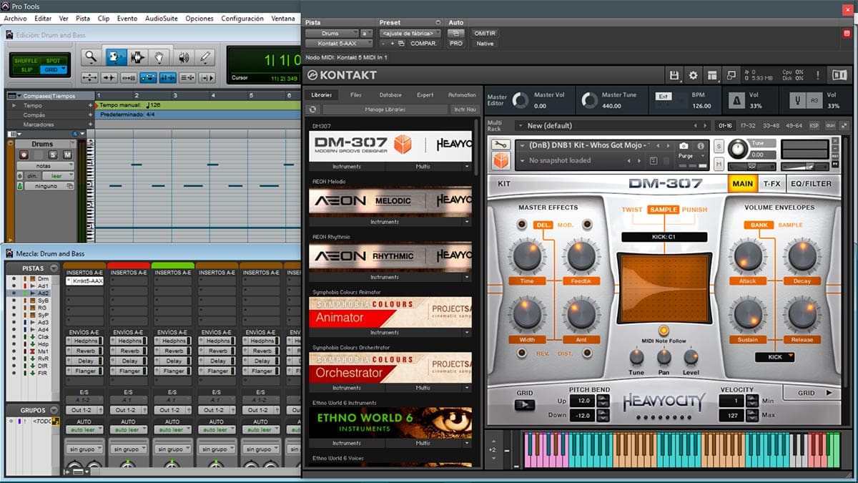Open automation mode 'leer' dropdown on Drums
The width and height of the screenshot is (858, 483).
(59, 175)
